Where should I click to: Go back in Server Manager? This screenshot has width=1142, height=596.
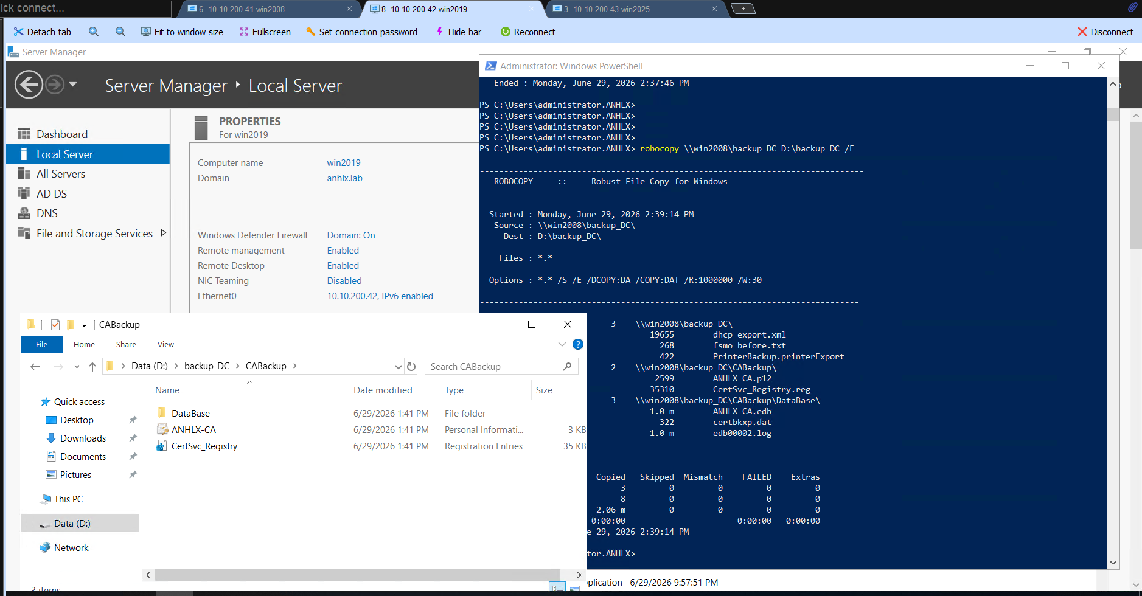(x=29, y=84)
